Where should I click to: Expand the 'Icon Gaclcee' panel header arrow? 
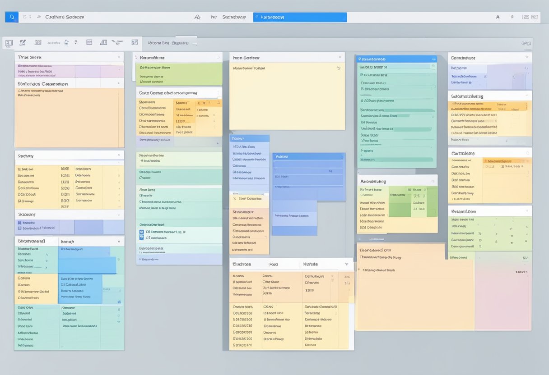pyautogui.click(x=339, y=58)
